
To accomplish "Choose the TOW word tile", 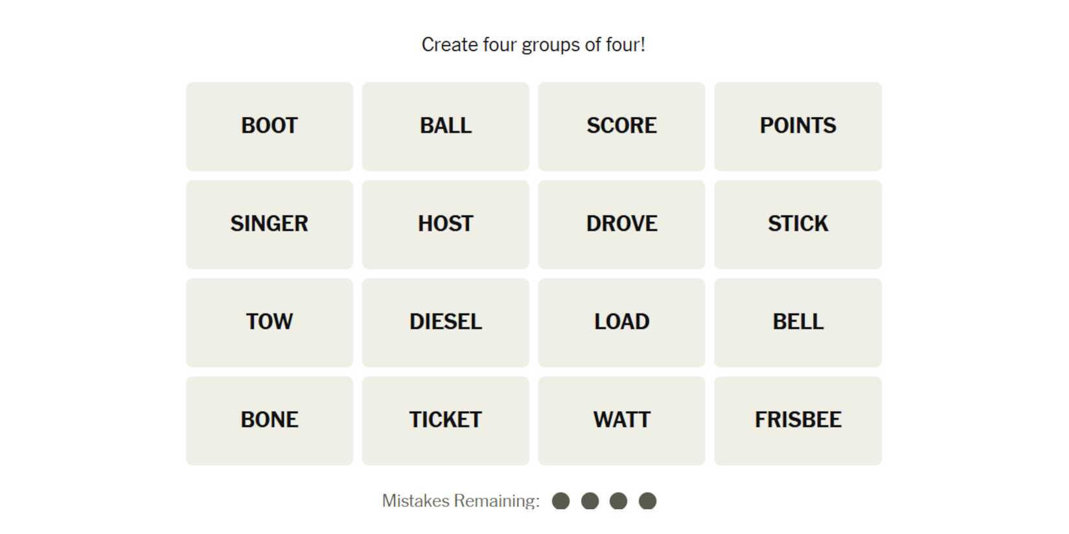I will [x=270, y=322].
